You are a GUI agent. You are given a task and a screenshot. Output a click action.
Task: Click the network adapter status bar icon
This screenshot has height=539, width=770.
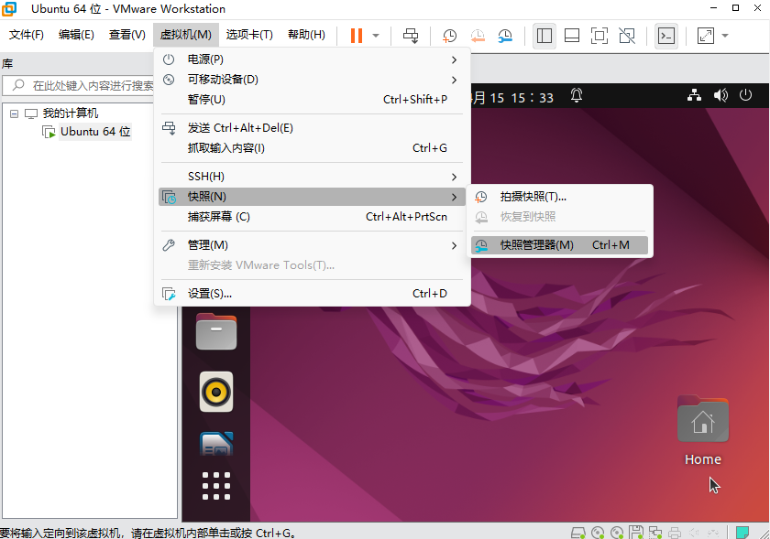[x=655, y=533]
